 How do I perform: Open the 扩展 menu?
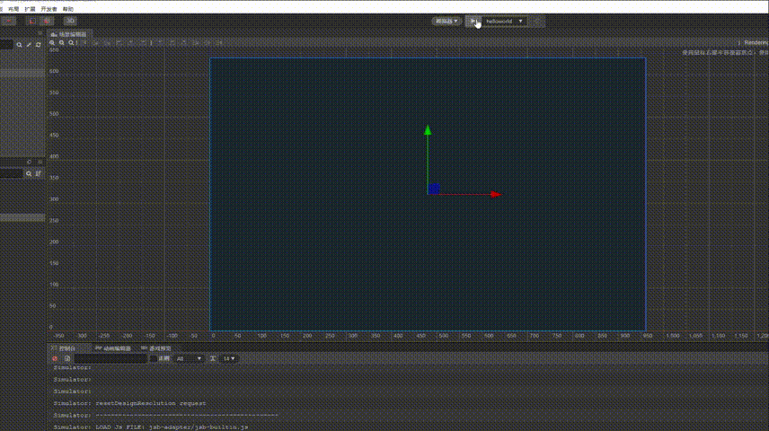click(x=30, y=9)
